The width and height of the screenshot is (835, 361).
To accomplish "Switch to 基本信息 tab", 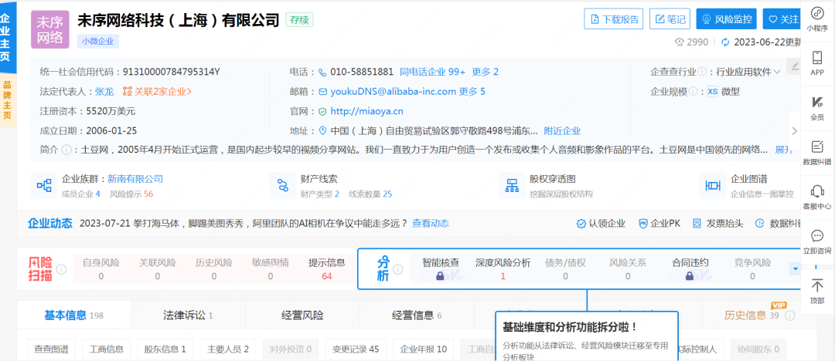I will point(73,315).
